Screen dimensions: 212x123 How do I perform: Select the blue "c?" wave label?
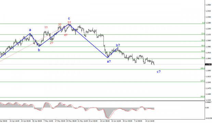click(159, 72)
